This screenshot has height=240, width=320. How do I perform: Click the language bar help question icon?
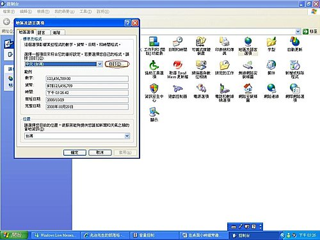(253, 227)
